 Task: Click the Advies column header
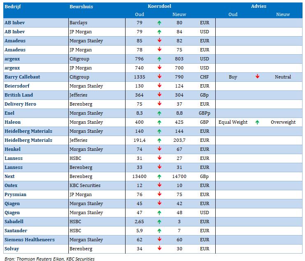[258, 6]
